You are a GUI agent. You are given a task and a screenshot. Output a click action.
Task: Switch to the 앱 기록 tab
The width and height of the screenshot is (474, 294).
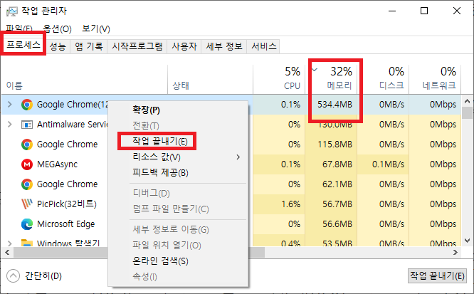pos(88,46)
